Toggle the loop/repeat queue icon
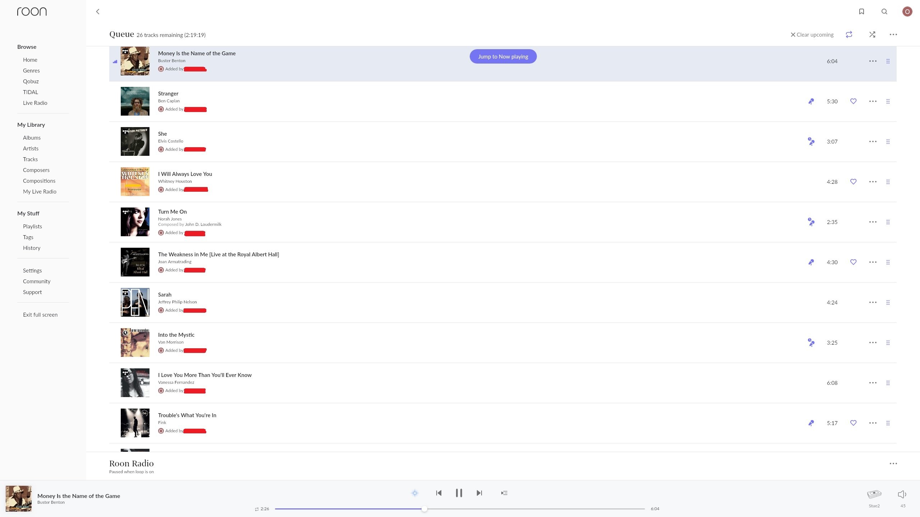The width and height of the screenshot is (920, 517). pyautogui.click(x=849, y=34)
